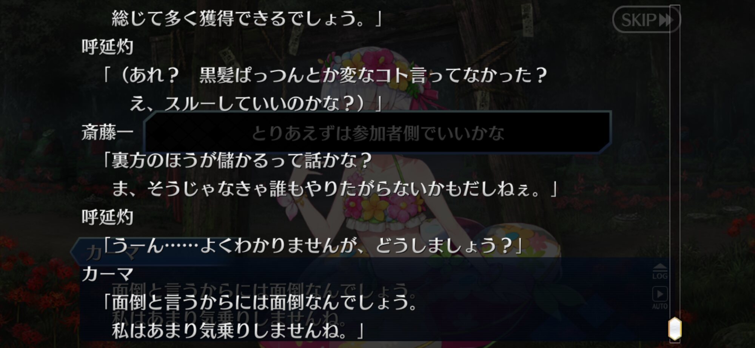
Task: Select the 斎藤一 speaker name
Action: (x=108, y=133)
